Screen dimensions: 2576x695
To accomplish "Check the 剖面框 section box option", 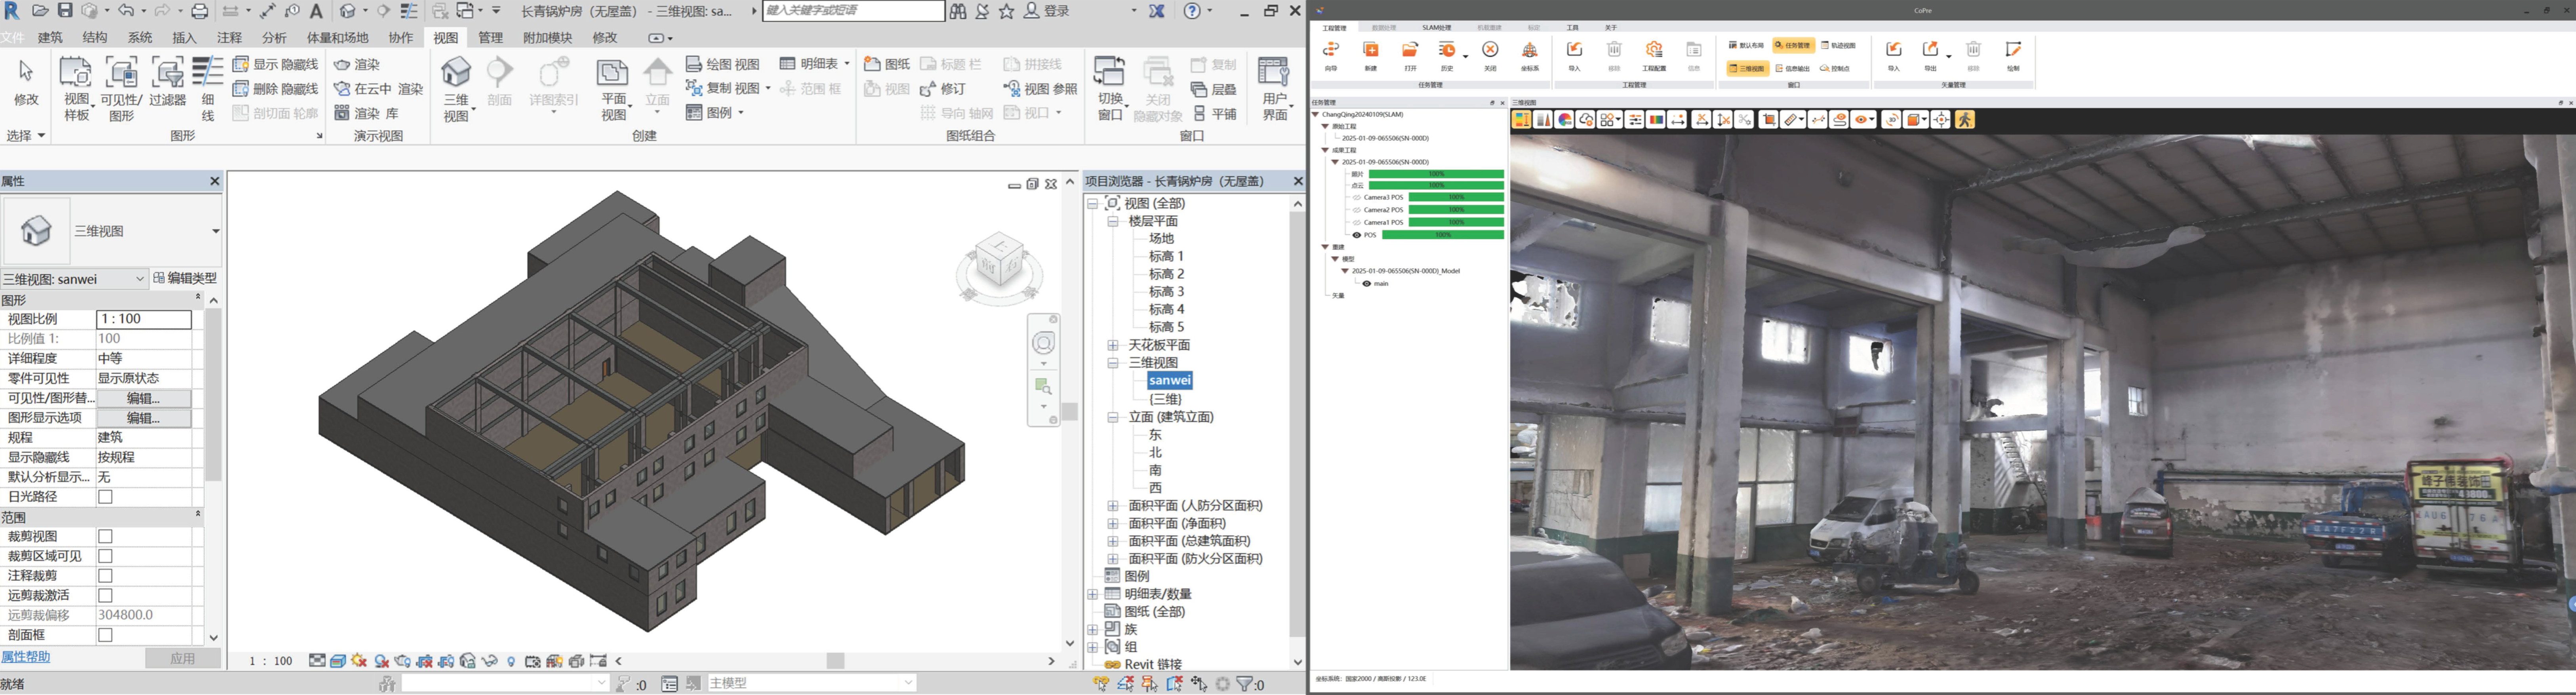I will 105,635.
